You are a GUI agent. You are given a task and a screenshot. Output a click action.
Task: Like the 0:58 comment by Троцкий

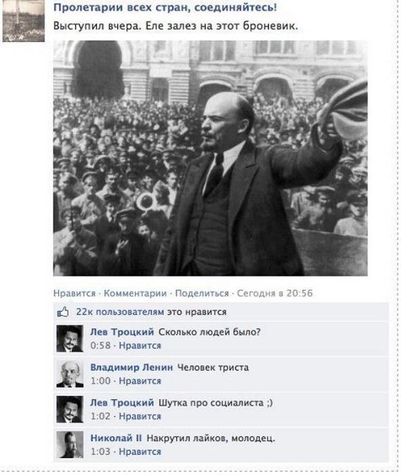pyautogui.click(x=140, y=346)
